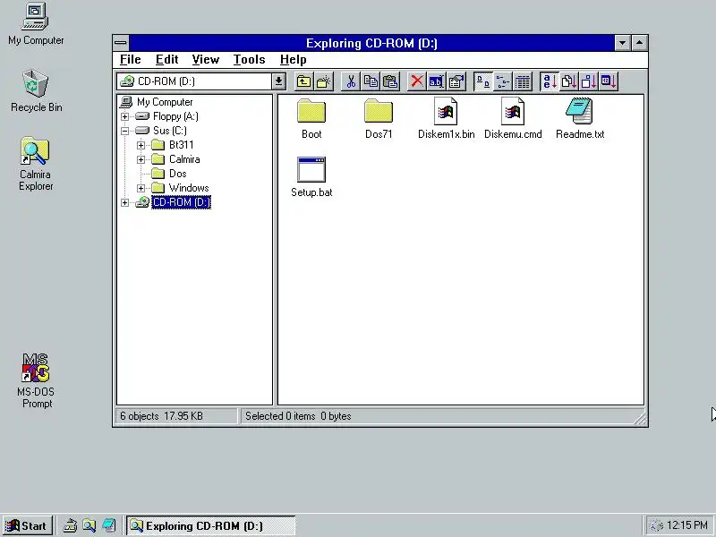Select Sus (C:) drive in tree
The width and height of the screenshot is (716, 537).
pos(170,131)
